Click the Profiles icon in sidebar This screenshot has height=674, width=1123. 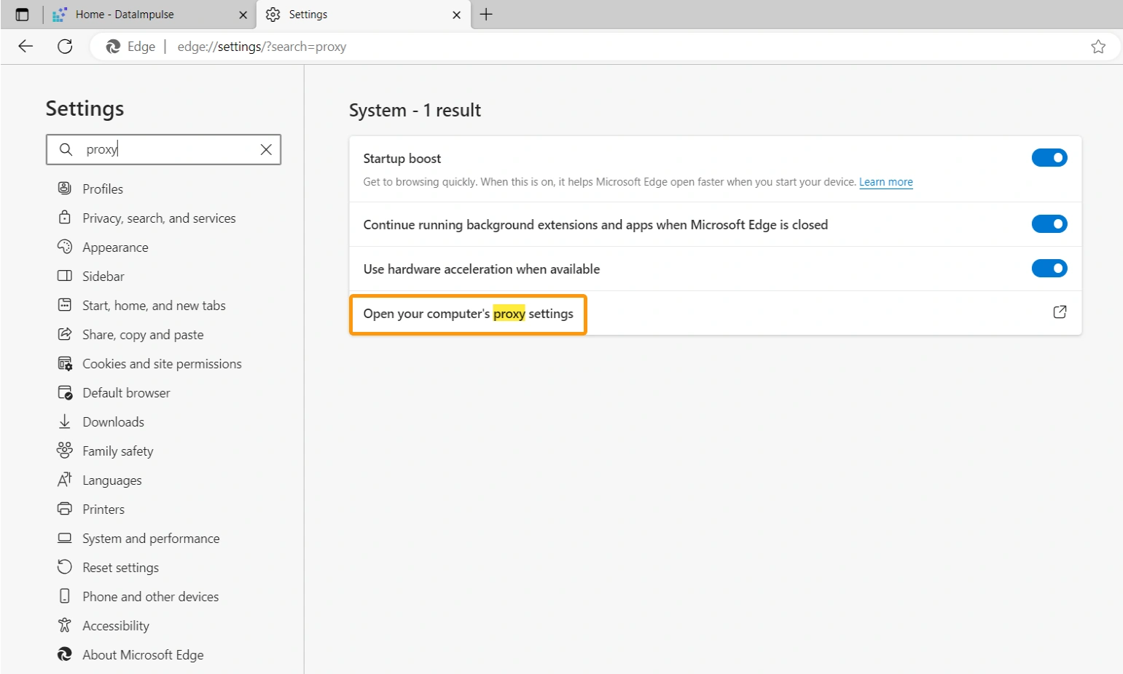tap(65, 189)
